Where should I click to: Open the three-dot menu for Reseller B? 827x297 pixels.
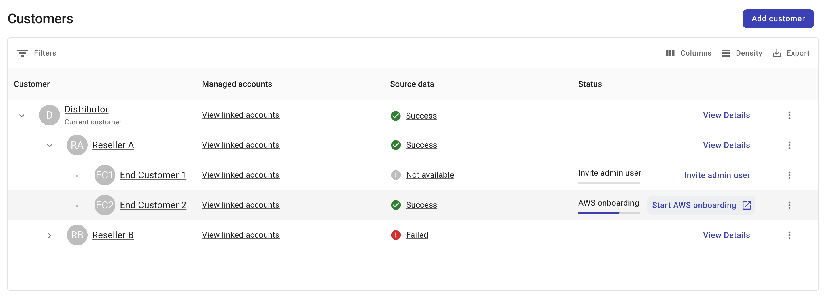[x=789, y=235]
